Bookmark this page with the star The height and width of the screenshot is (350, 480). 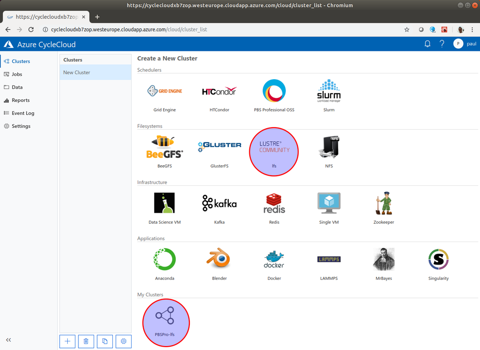[406, 29]
